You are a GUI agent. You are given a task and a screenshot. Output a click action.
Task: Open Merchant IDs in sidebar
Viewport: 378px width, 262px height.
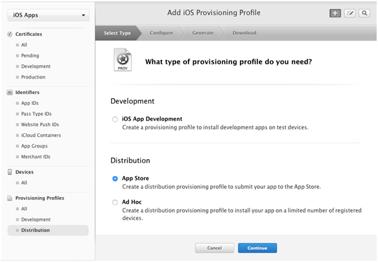click(x=36, y=156)
